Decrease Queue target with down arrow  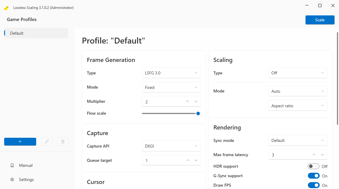point(196,160)
